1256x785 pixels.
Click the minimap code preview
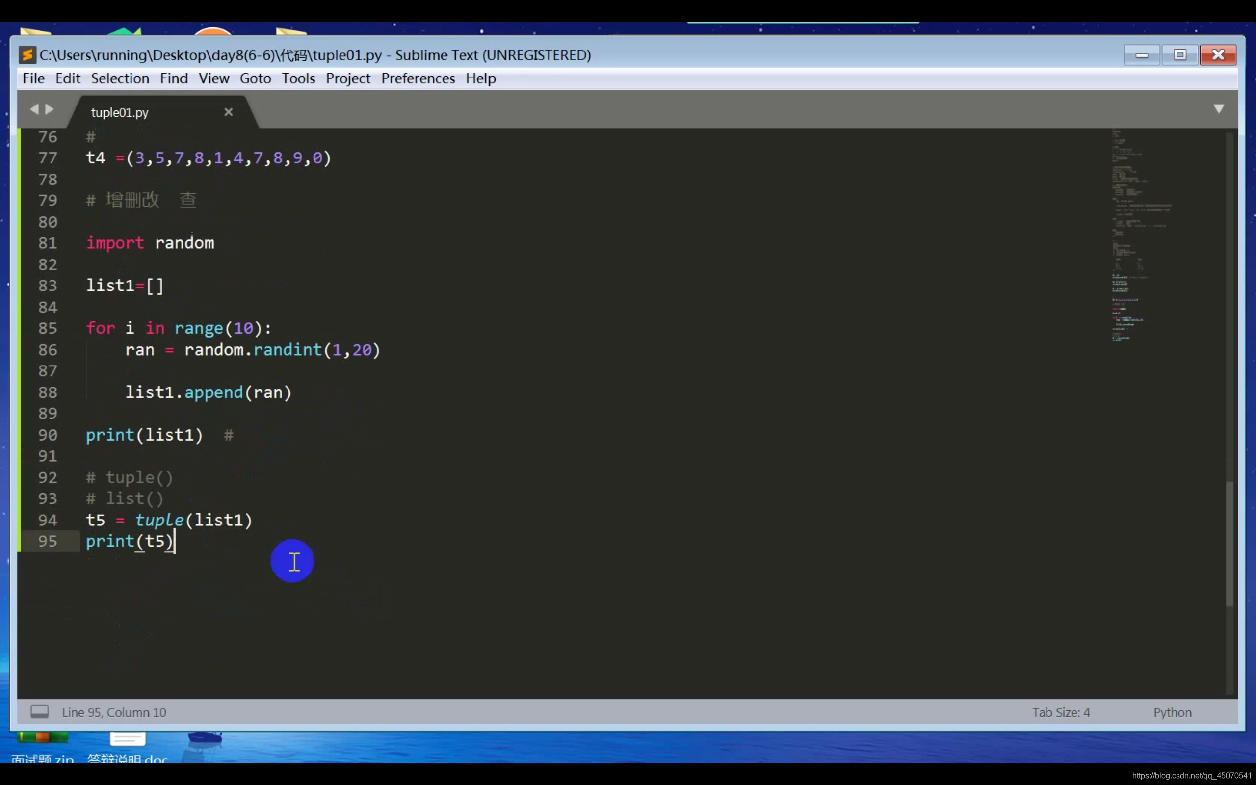coord(1134,234)
